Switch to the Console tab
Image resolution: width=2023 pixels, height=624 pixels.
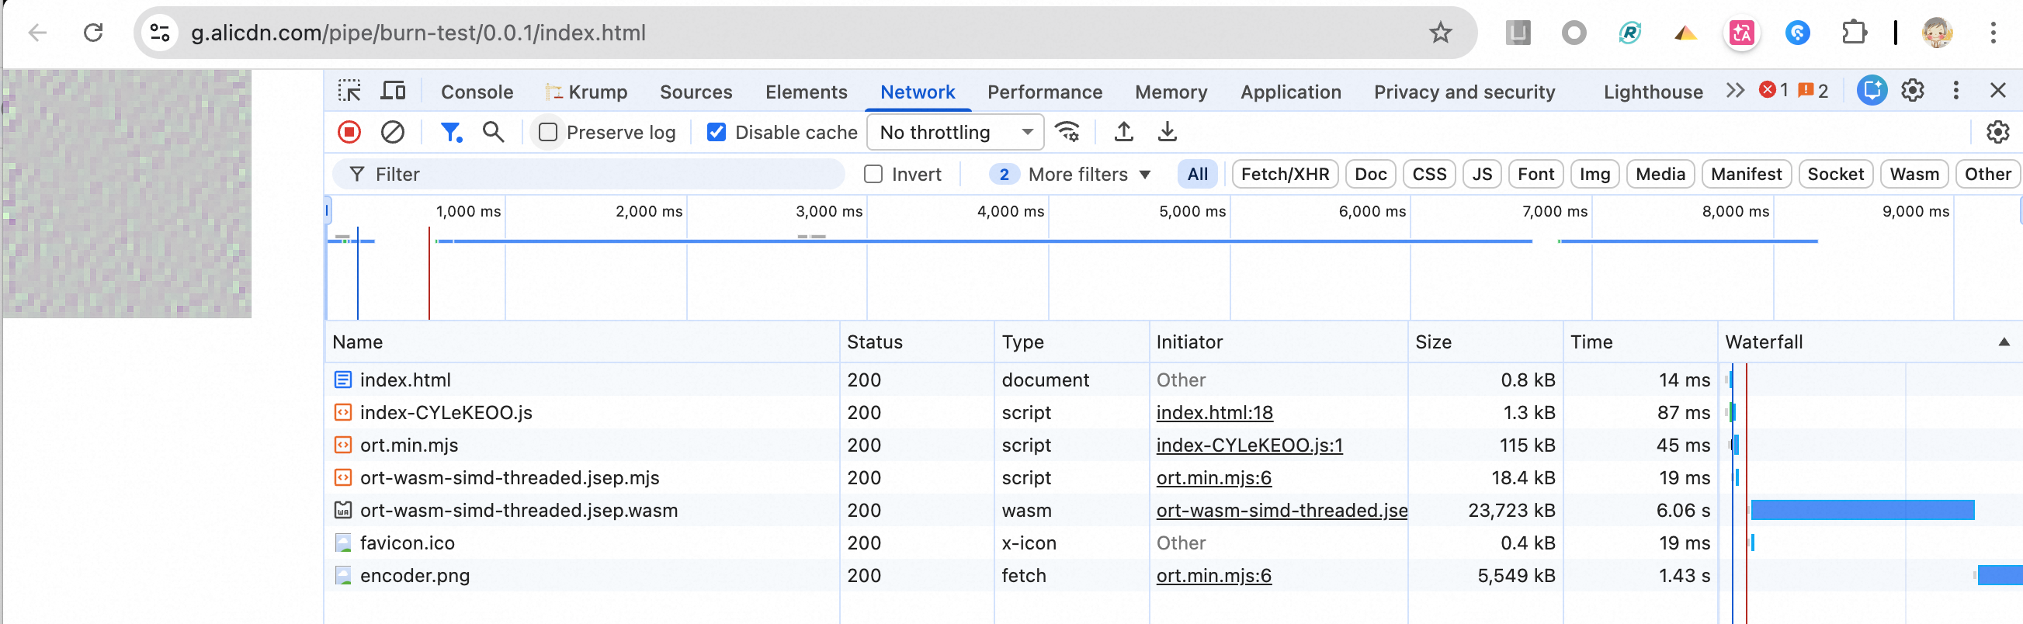(477, 92)
